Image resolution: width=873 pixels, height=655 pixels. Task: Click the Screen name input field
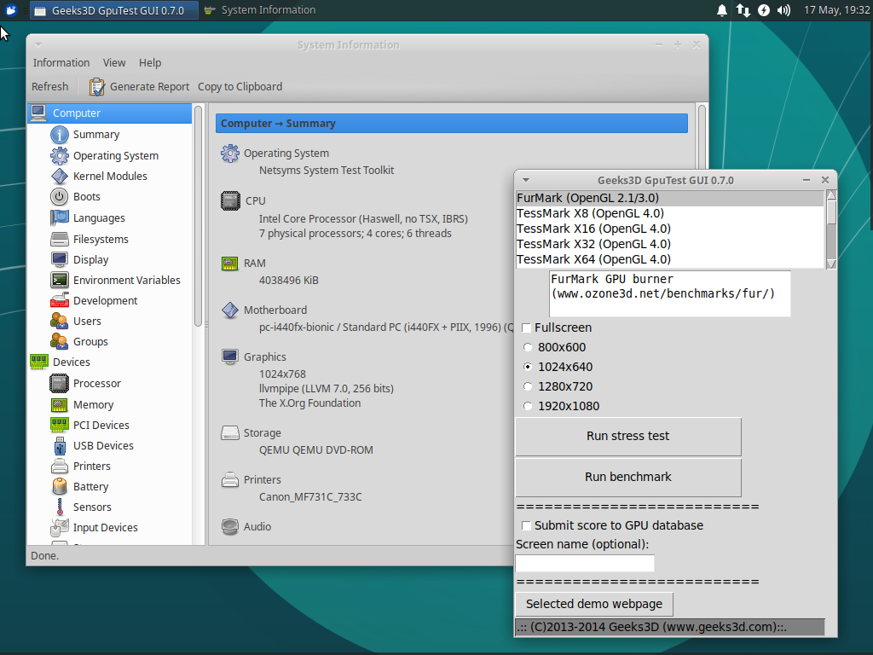pyautogui.click(x=584, y=563)
